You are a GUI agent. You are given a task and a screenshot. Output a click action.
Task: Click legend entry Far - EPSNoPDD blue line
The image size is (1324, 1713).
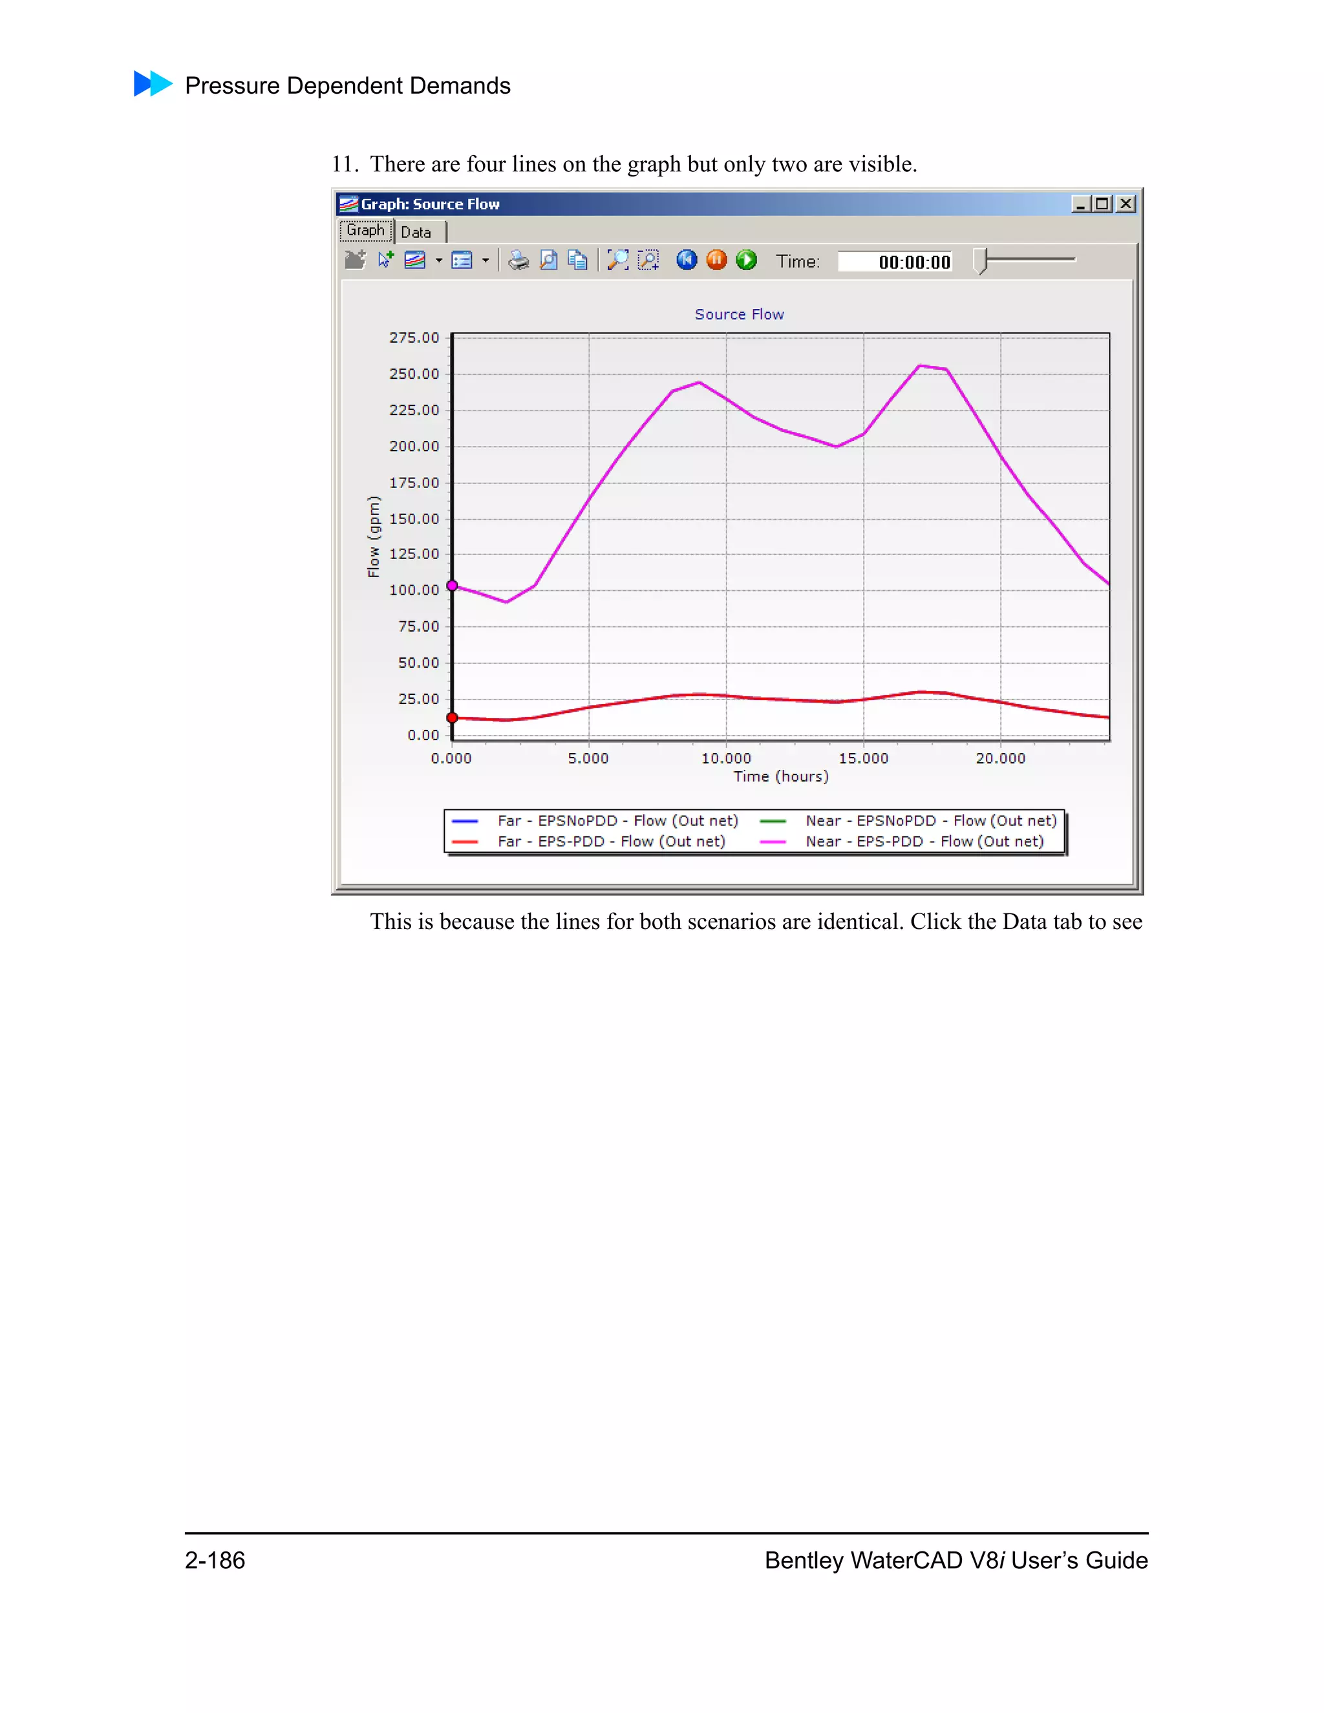tap(596, 821)
